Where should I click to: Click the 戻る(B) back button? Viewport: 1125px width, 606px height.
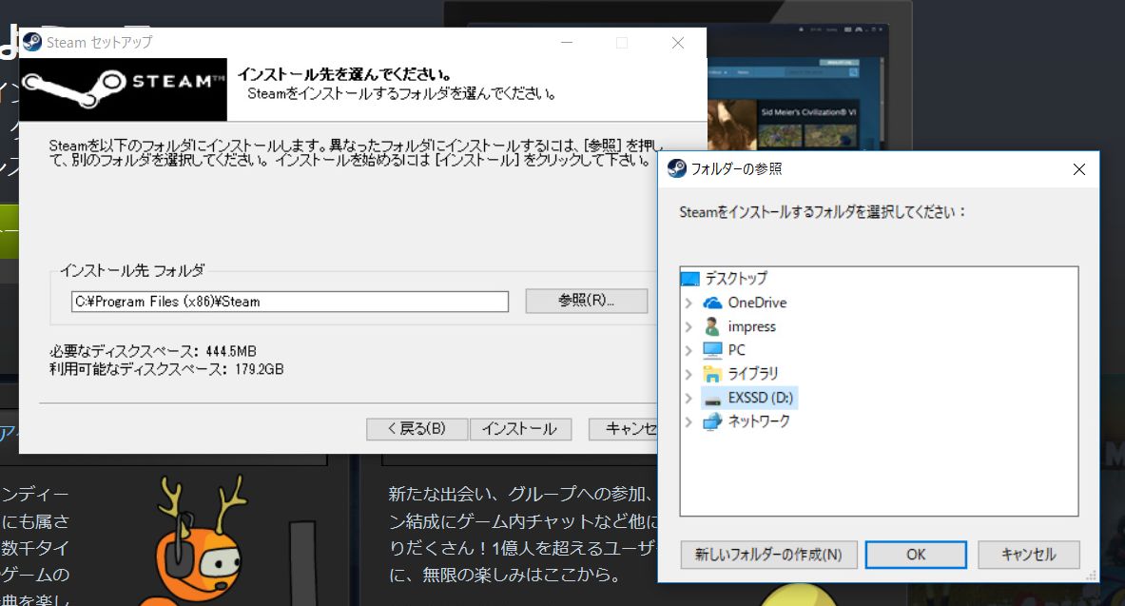[417, 429]
